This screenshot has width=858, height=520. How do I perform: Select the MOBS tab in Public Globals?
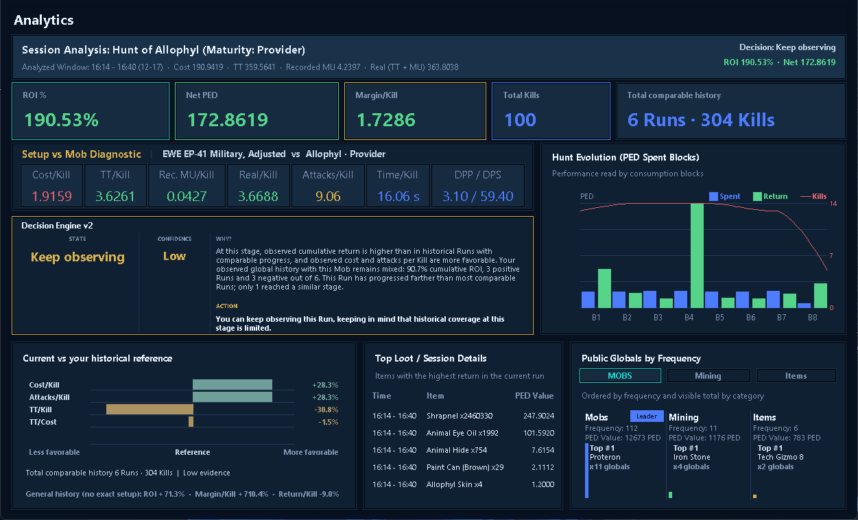pos(620,376)
